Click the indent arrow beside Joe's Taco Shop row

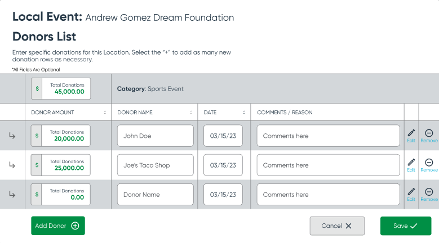click(x=12, y=165)
